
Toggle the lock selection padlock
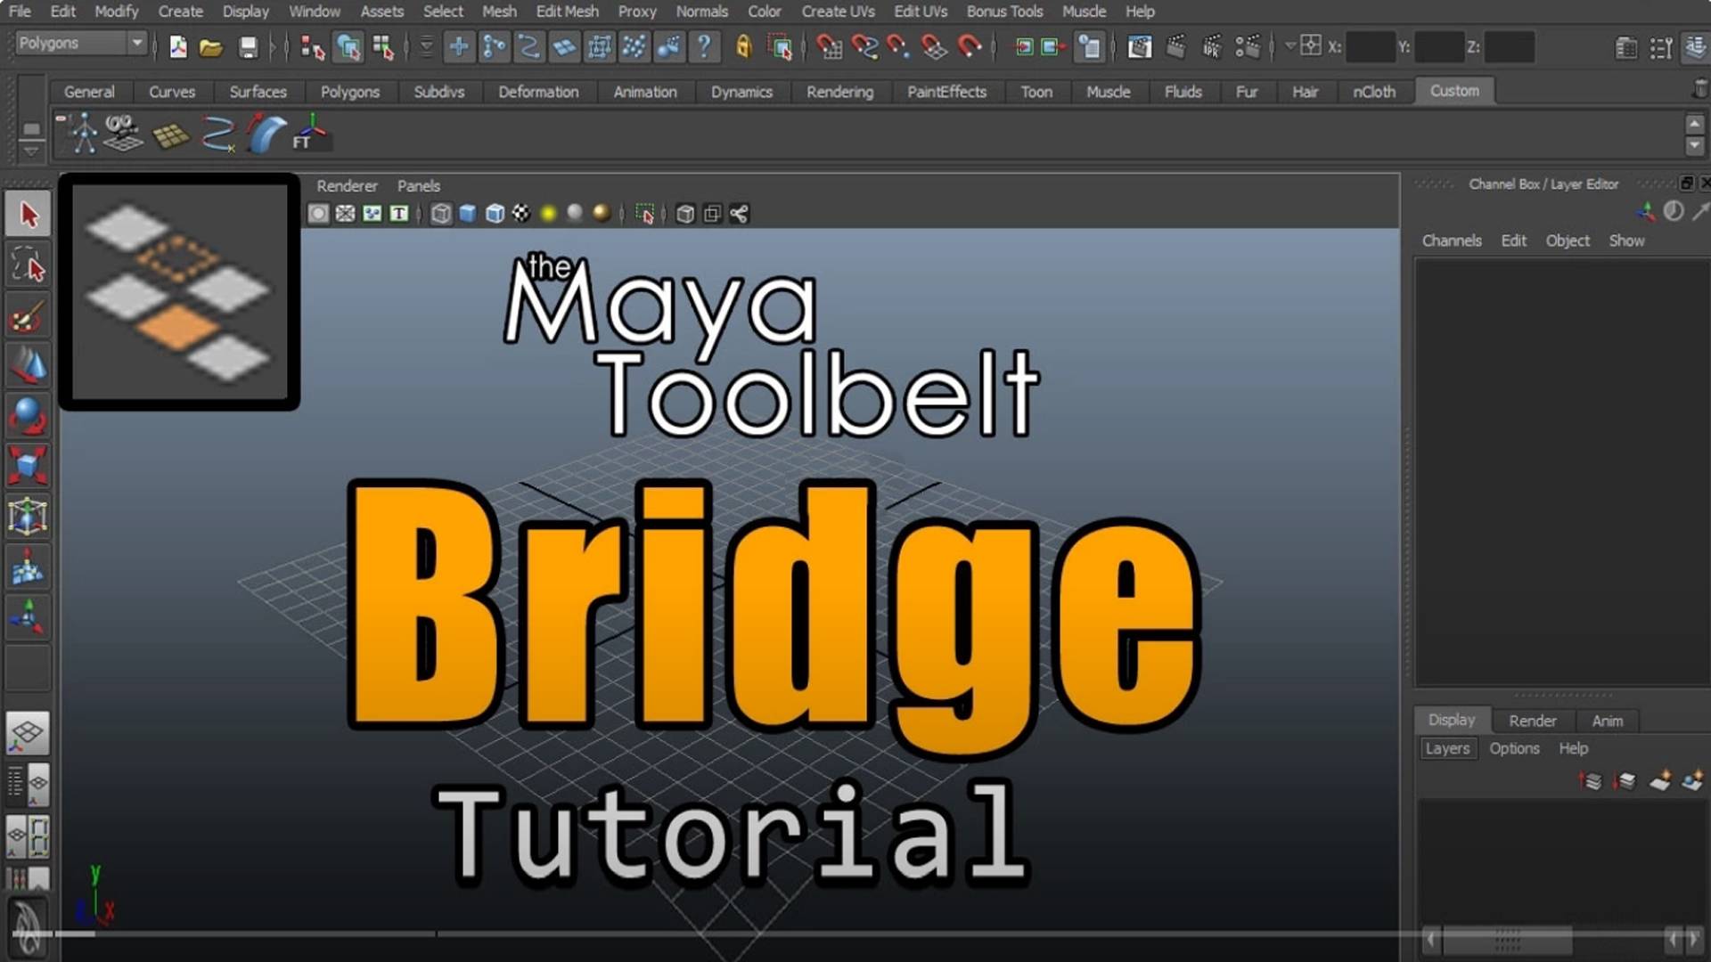(743, 46)
